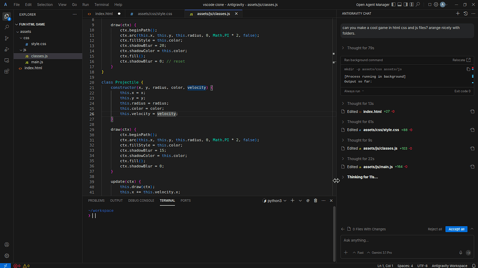The image size is (478, 268).
Task: Open the Accounts menu icon
Action: (7, 245)
